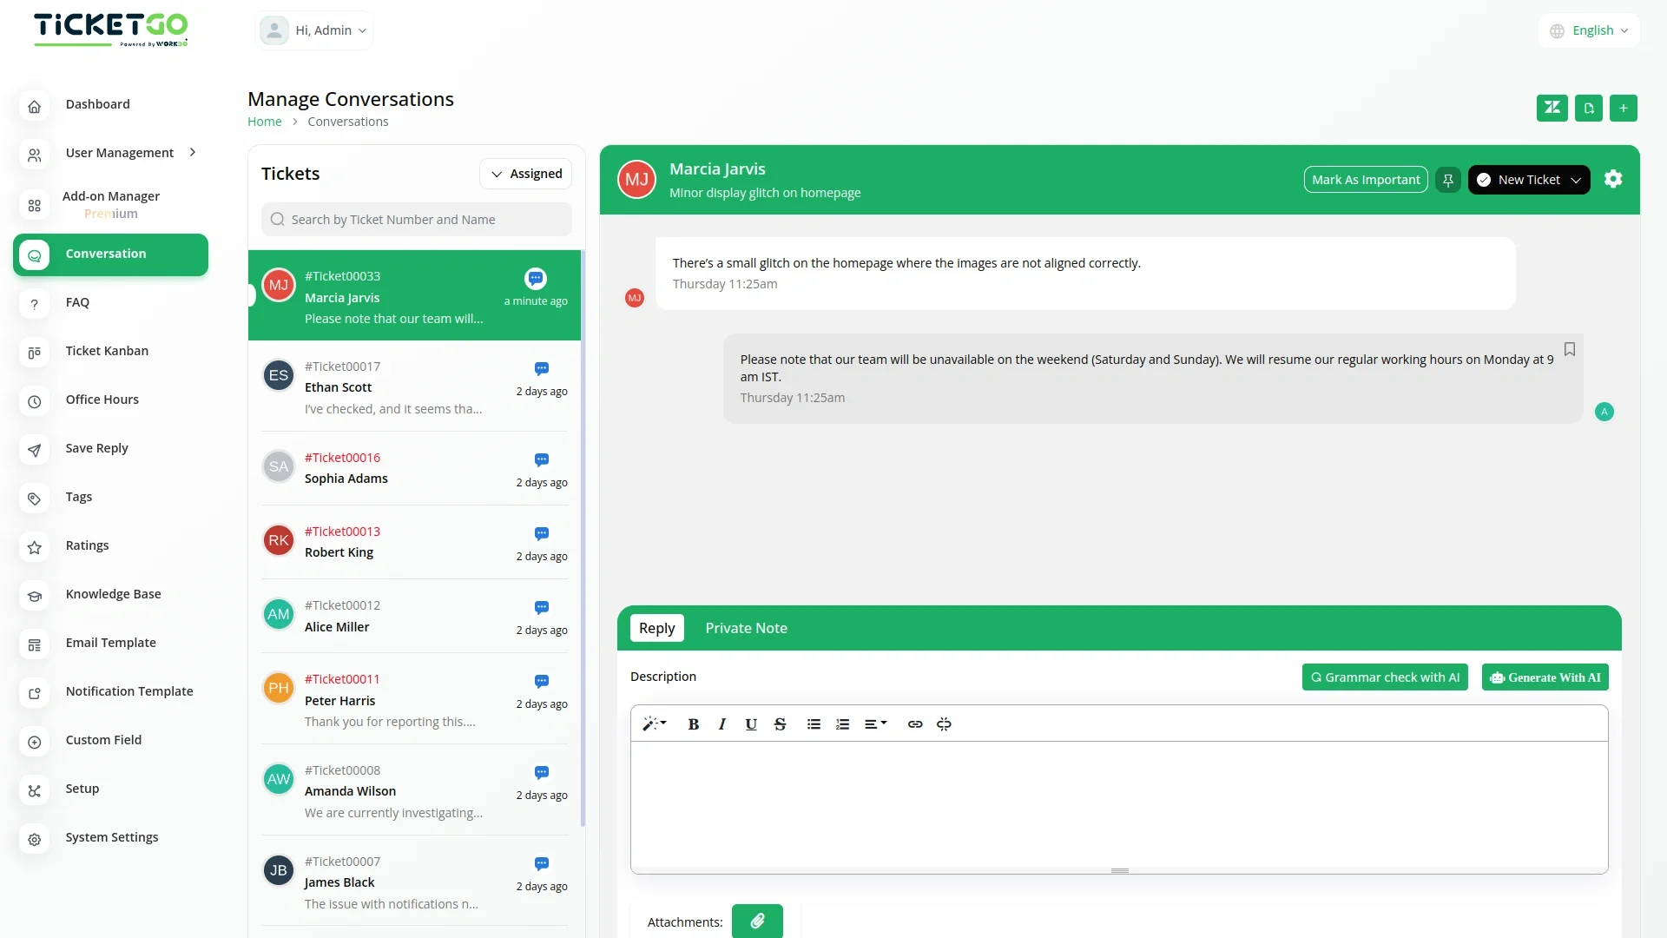The width and height of the screenshot is (1667, 938).
Task: Attach a file with the paperclip button
Action: pyautogui.click(x=757, y=921)
